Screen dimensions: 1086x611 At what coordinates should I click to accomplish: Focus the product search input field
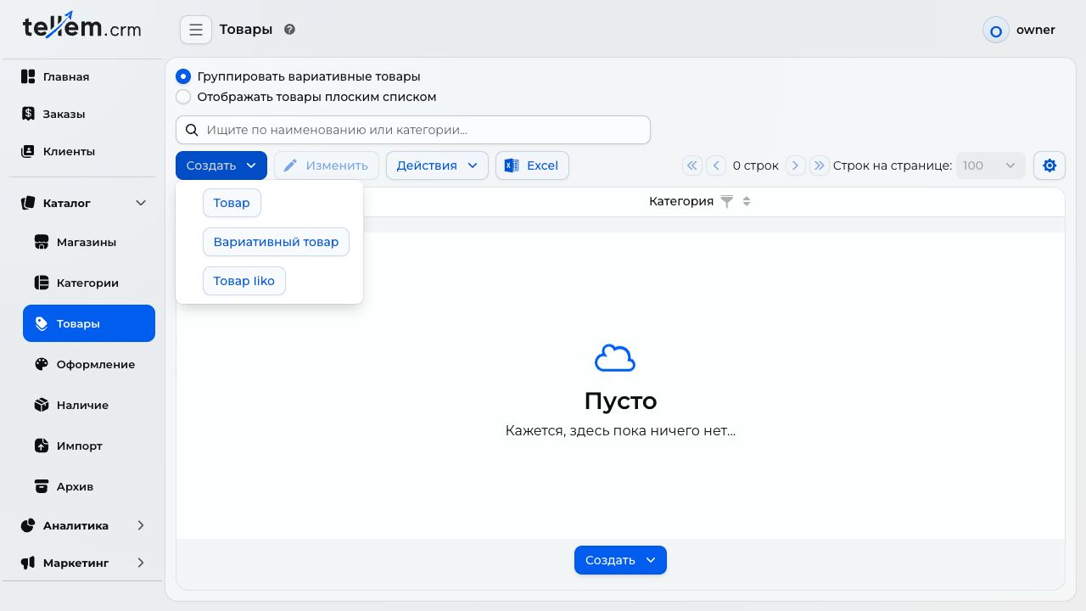click(413, 130)
